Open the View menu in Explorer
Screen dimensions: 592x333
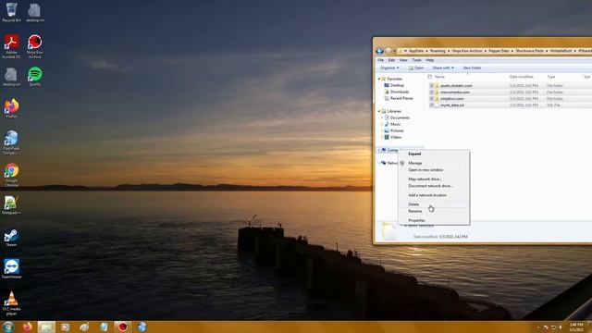(x=403, y=60)
